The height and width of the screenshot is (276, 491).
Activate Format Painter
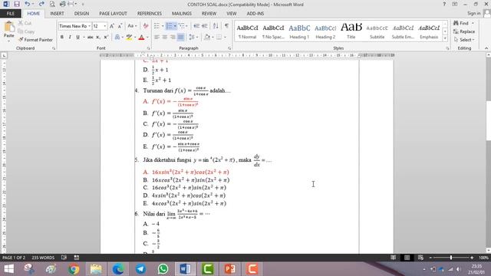click(35, 40)
